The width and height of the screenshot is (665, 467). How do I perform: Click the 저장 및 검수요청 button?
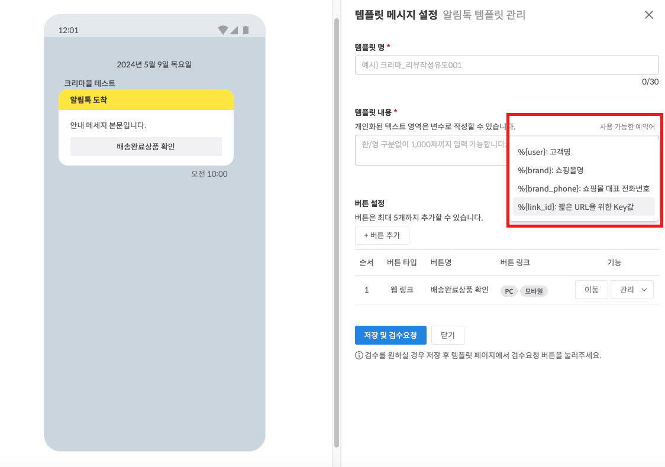coord(390,335)
